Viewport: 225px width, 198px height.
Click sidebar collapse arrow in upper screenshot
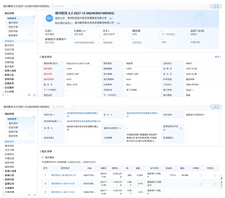pos(38,54)
